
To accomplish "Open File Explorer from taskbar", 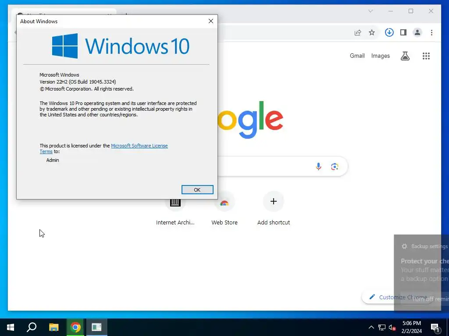I will pyautogui.click(x=53, y=327).
